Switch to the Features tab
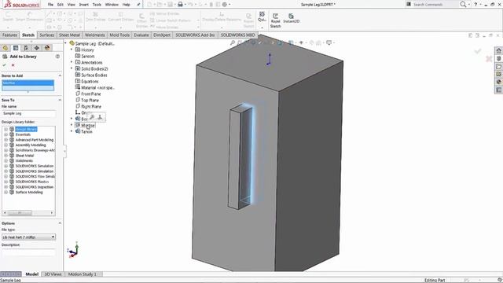The width and height of the screenshot is (503, 283). coord(9,35)
